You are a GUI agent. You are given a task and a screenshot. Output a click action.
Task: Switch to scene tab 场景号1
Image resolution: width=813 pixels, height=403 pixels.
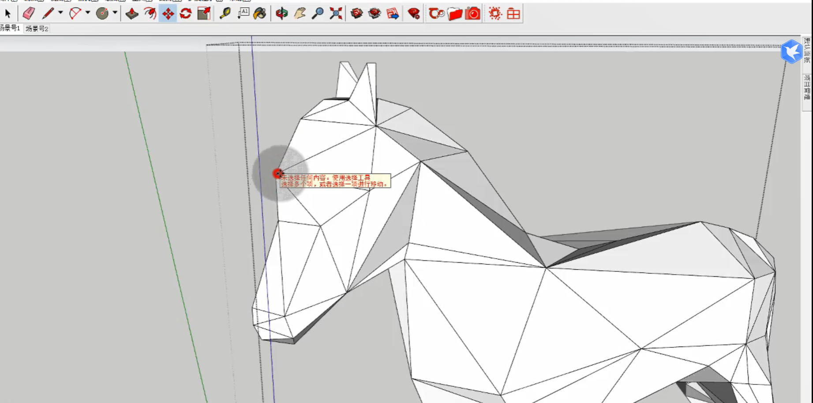coord(10,28)
